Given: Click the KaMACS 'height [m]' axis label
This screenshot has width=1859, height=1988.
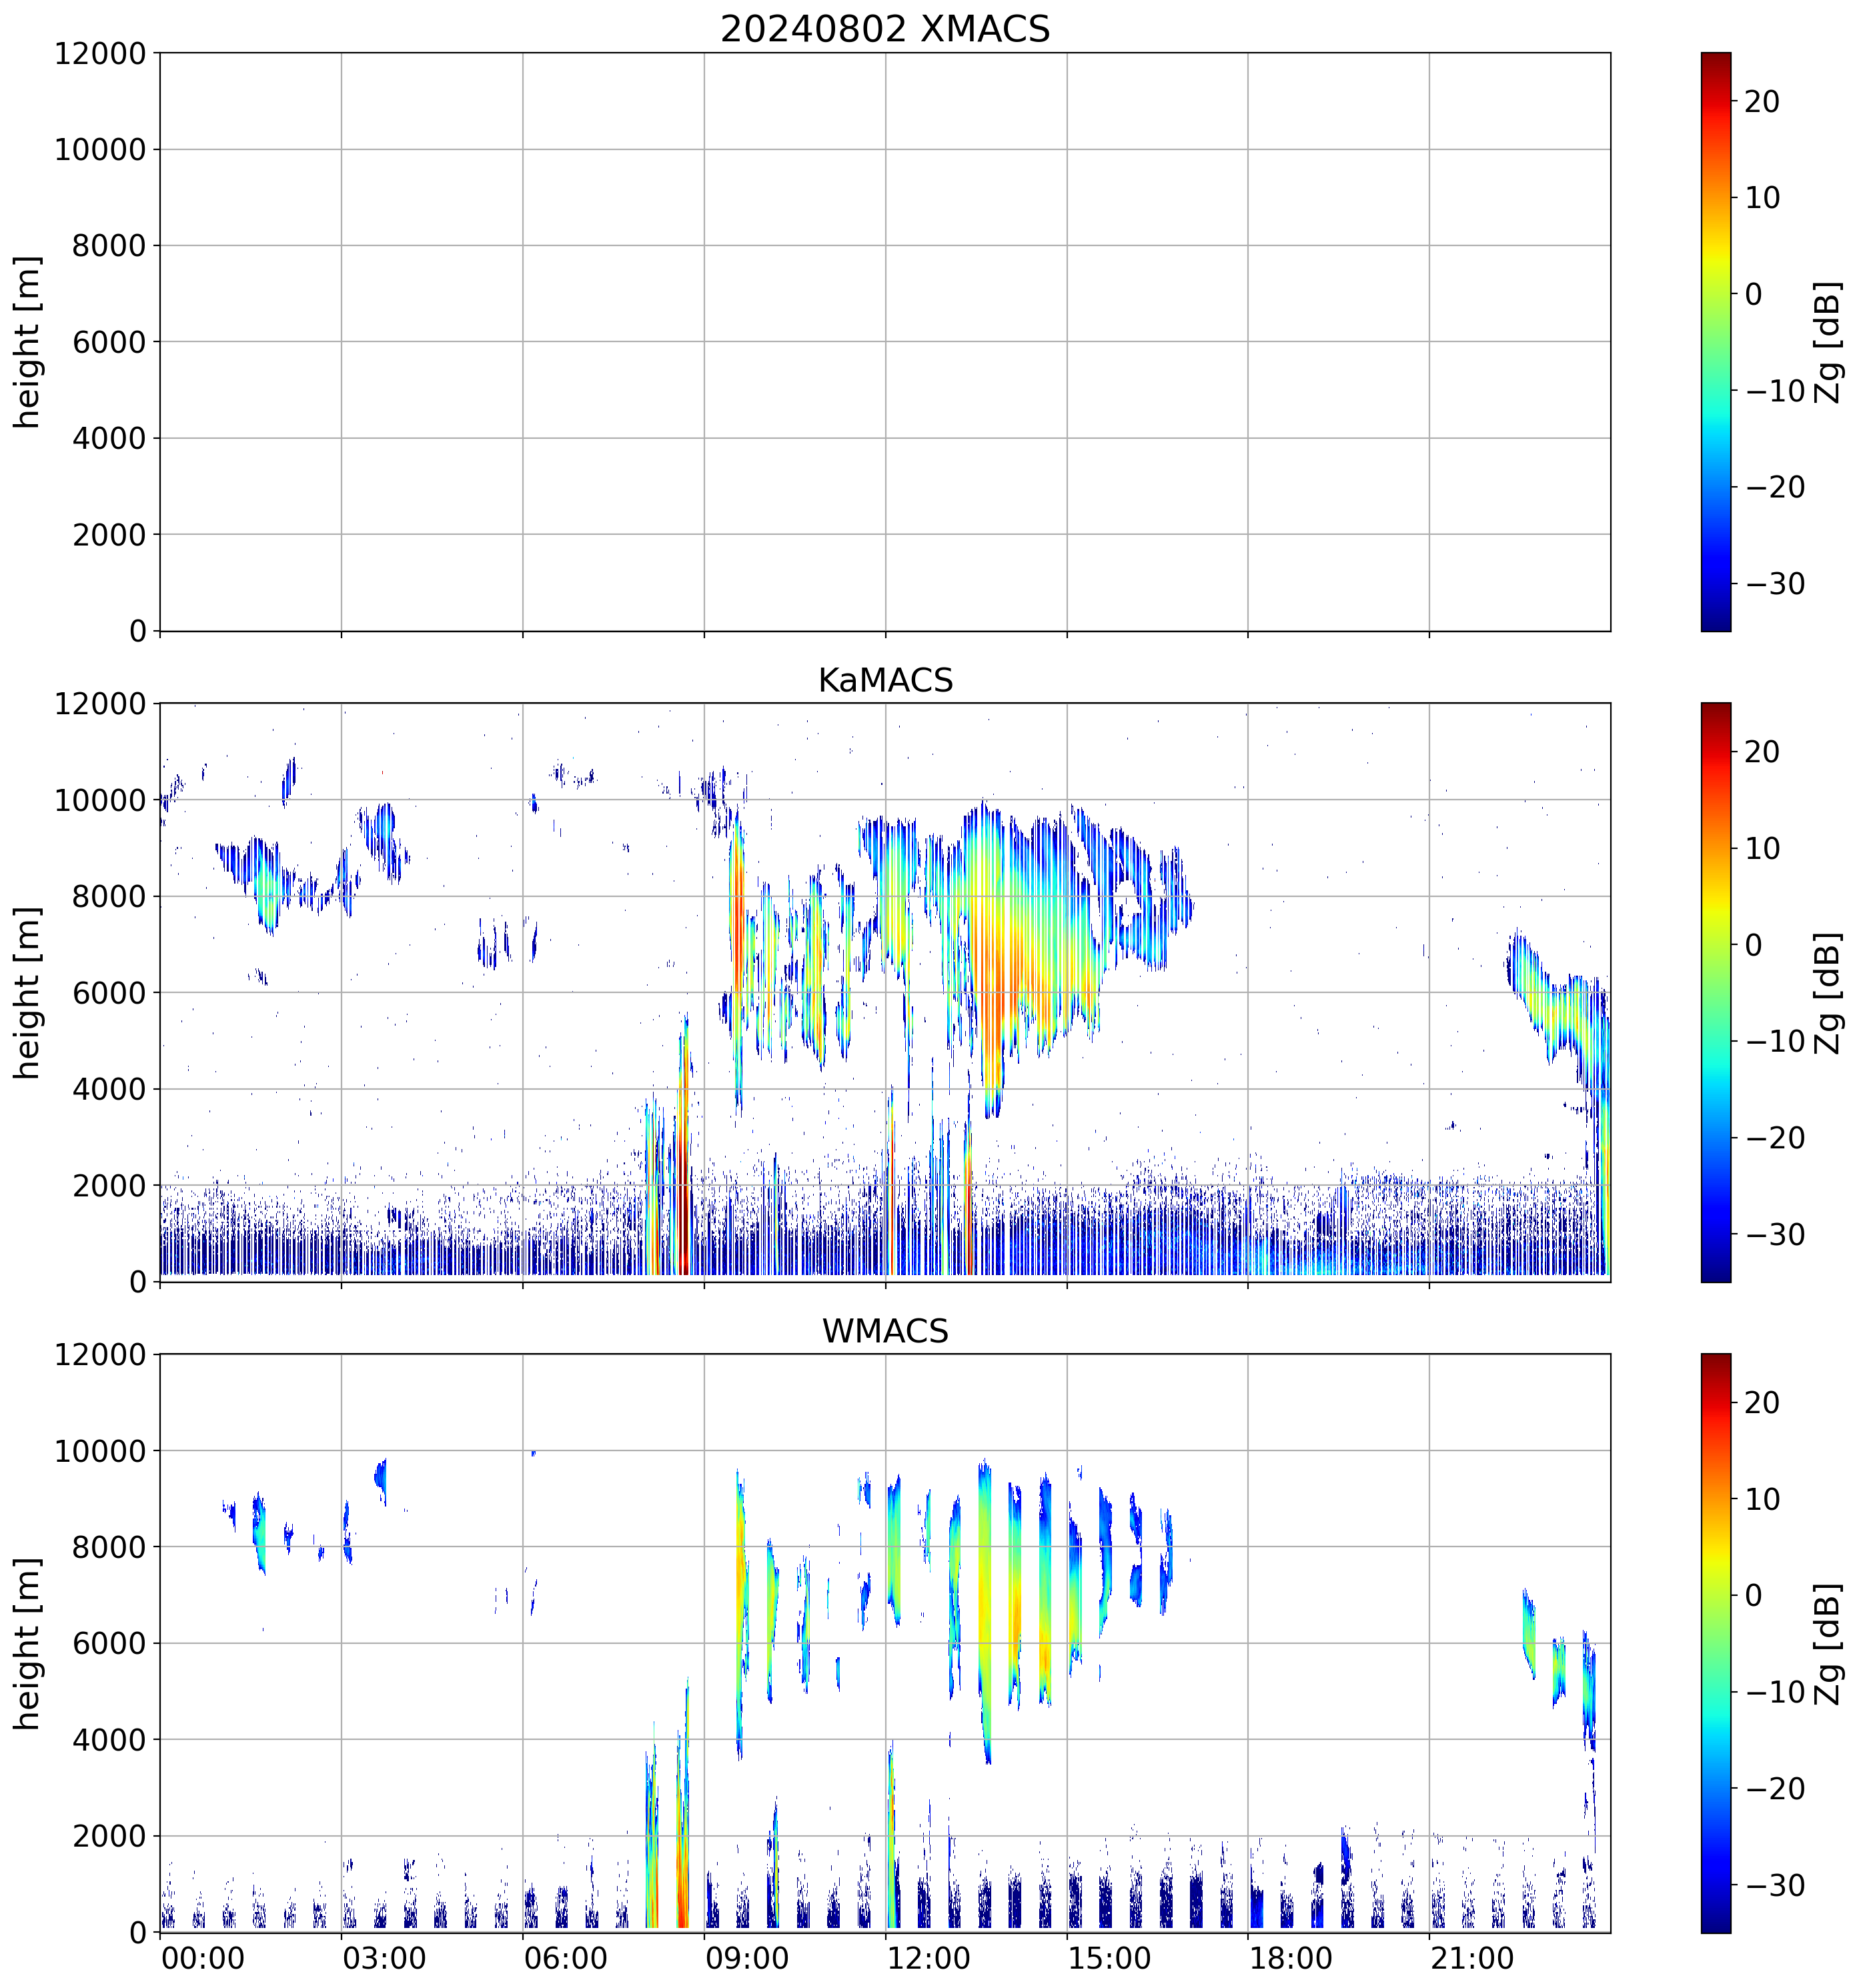Looking at the screenshot, I should (28, 992).
